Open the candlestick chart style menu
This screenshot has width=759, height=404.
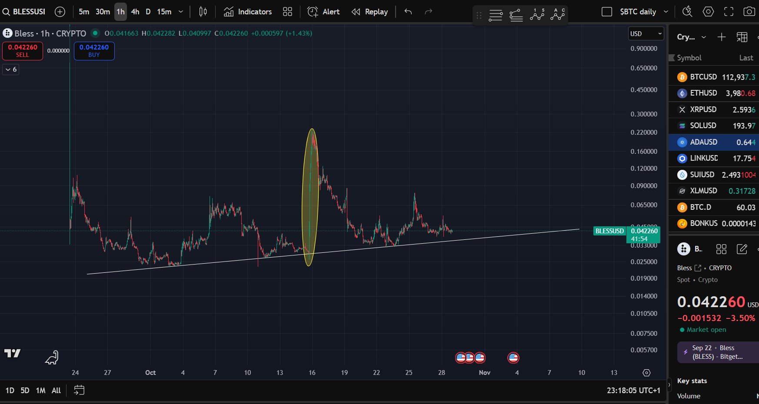pos(203,12)
